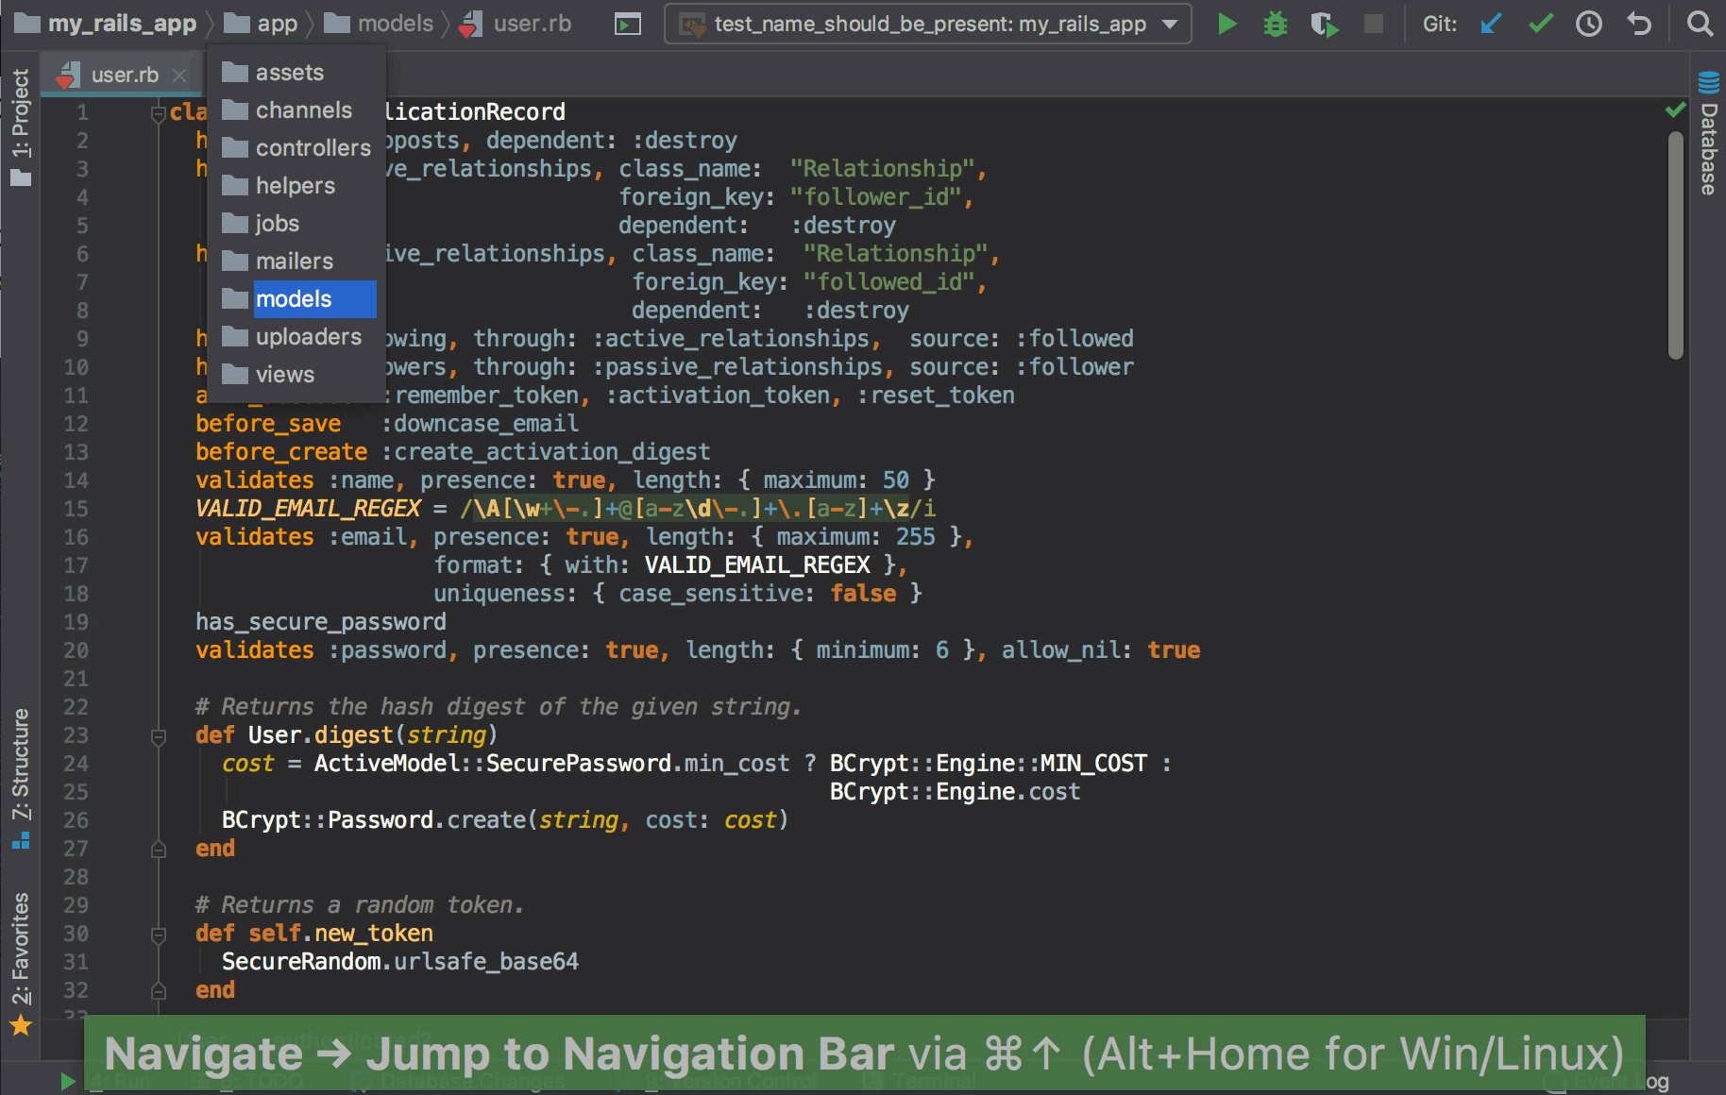Image resolution: width=1726 pixels, height=1095 pixels.
Task: Choose jobs folder in popup
Action: (296, 224)
